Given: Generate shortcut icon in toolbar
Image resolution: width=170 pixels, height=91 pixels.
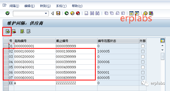Looking at the screenshot, I should (x=137, y=13).
